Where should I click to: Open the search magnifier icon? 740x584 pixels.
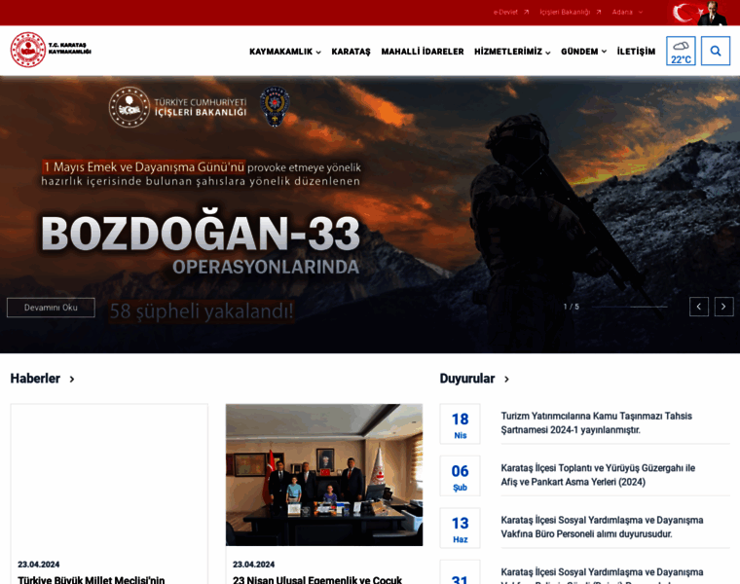[715, 51]
